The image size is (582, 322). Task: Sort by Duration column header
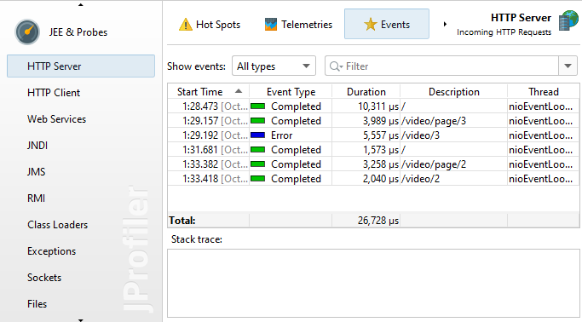click(x=366, y=92)
